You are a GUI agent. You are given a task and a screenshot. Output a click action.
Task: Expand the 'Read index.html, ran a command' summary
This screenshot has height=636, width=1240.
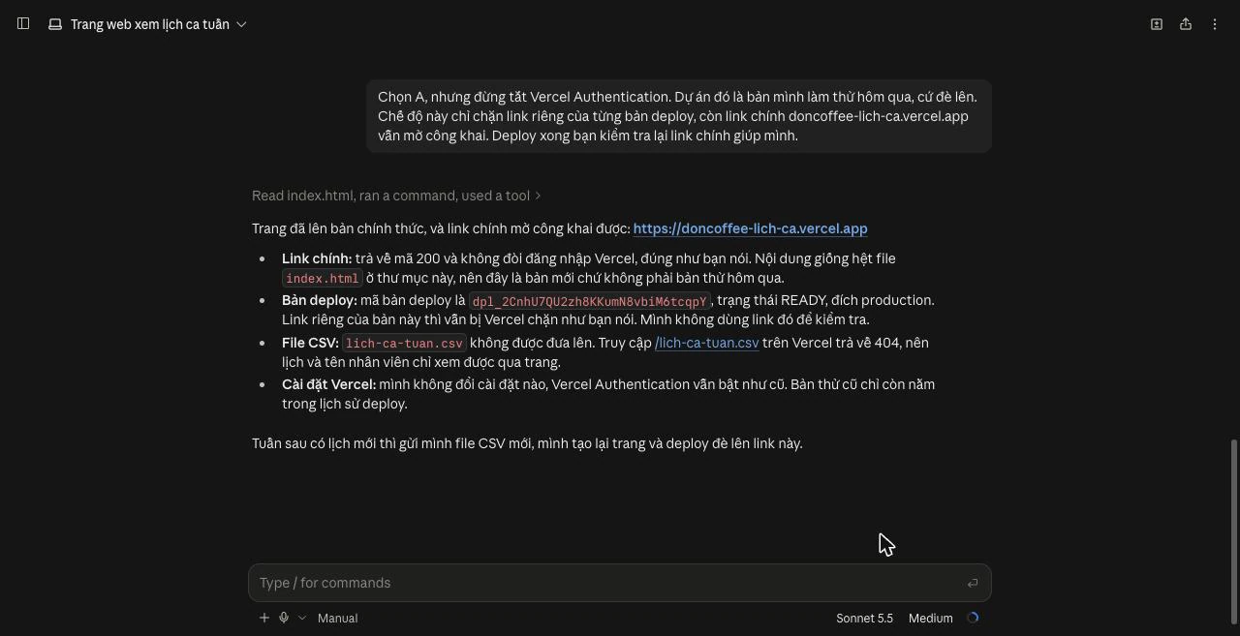point(396,196)
